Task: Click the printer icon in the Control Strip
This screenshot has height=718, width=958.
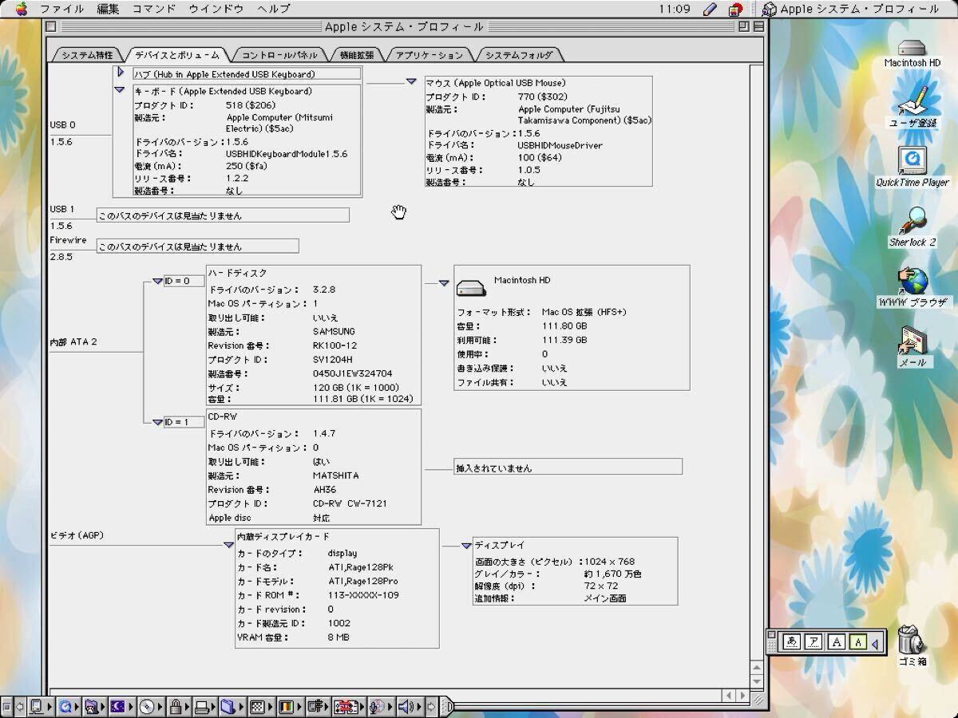Action: coord(201,706)
